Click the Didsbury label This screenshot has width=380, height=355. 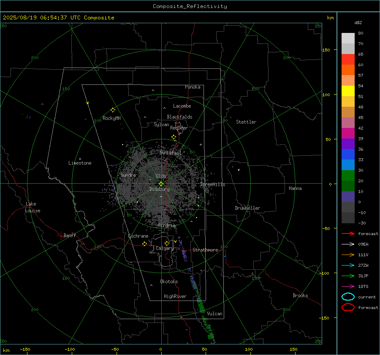[159, 189]
